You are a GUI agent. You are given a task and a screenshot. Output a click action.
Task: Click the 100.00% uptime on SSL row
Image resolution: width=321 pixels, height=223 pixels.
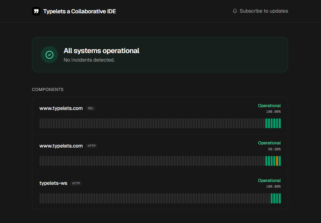[x=273, y=112]
